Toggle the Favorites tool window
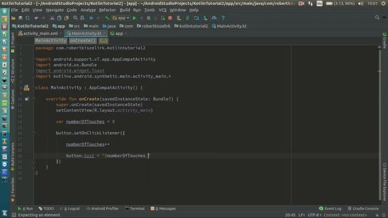Screen dimensions: 388x218 pos(13,190)
